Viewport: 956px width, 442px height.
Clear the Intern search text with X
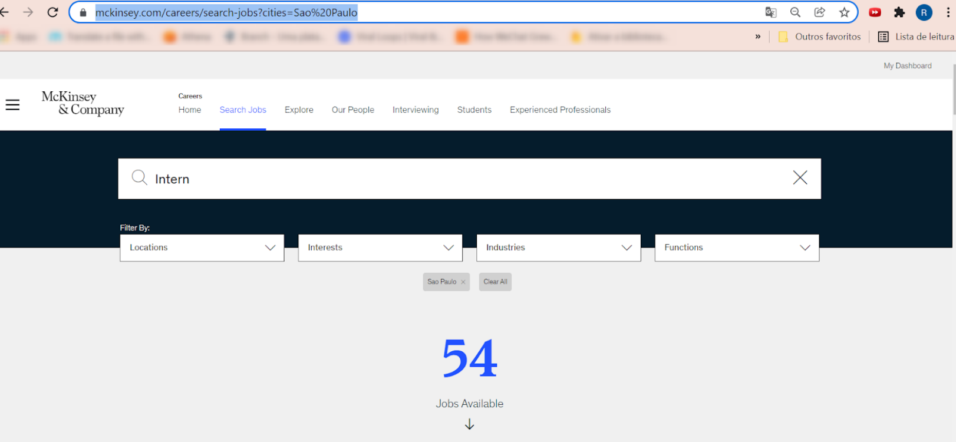(800, 177)
